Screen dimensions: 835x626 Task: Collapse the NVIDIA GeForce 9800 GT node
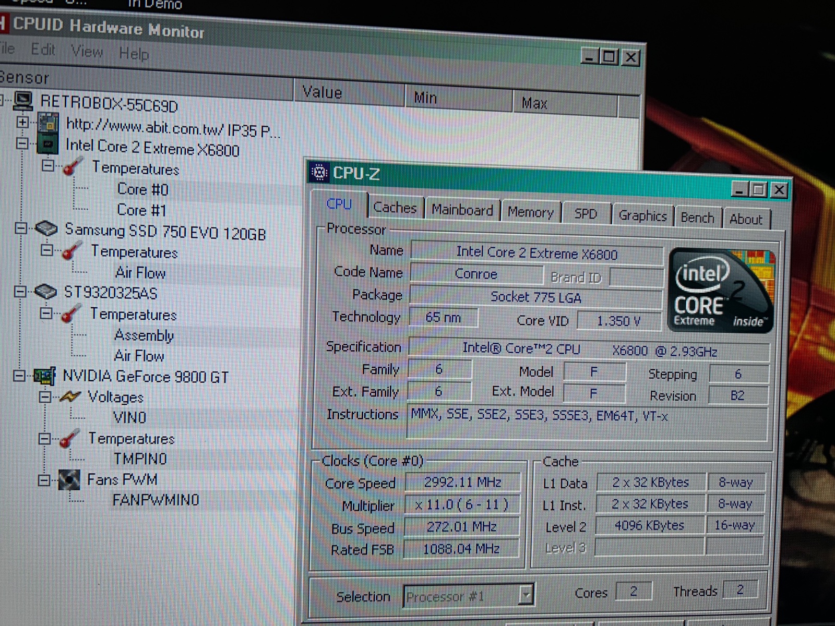pos(19,375)
